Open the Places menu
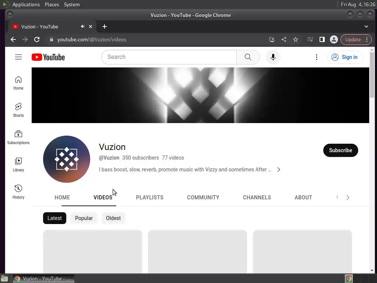Image resolution: width=377 pixels, height=283 pixels. (x=52, y=4)
